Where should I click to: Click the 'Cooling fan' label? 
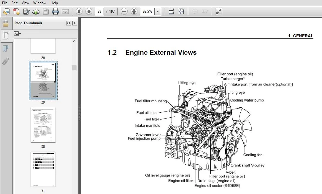253,155
